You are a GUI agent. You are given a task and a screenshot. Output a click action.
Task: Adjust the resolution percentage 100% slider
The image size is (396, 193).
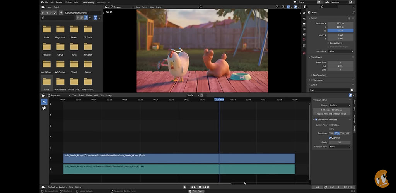point(340,30)
